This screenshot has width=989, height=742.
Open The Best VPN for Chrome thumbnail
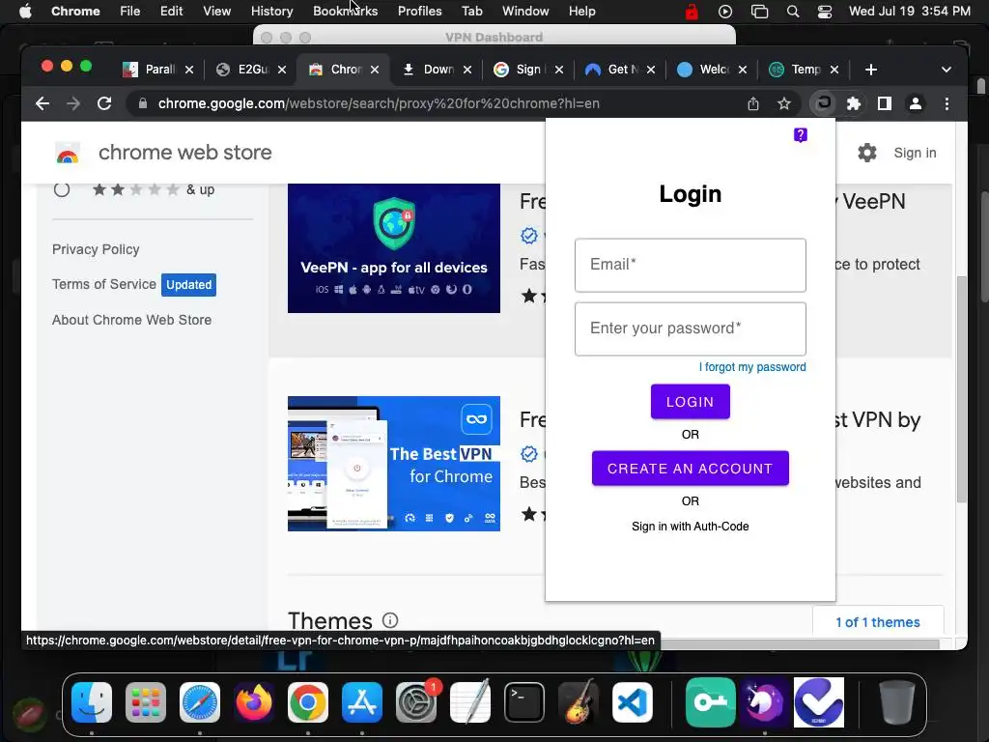[x=394, y=464]
